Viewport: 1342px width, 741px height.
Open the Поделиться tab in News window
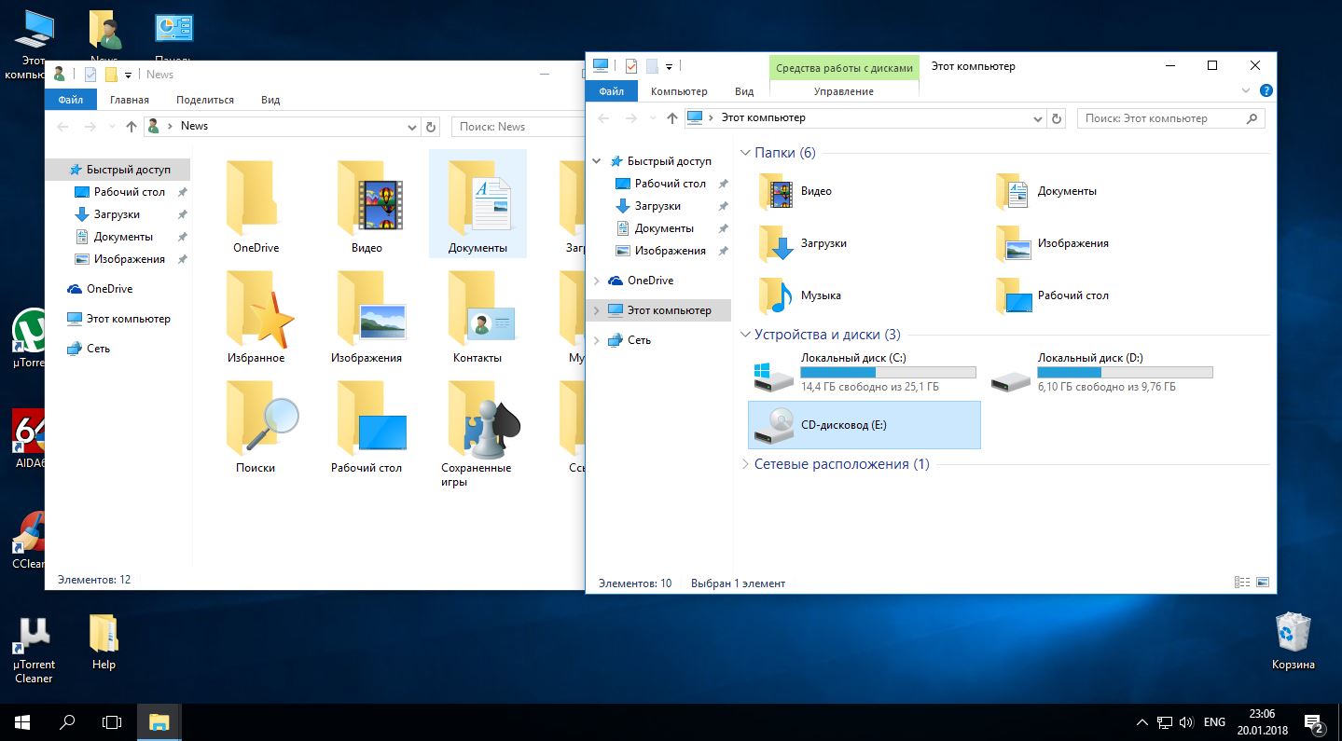[205, 100]
